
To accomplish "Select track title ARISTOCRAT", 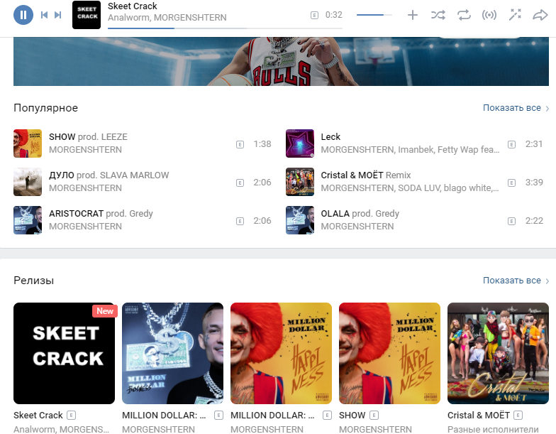I will click(77, 213).
